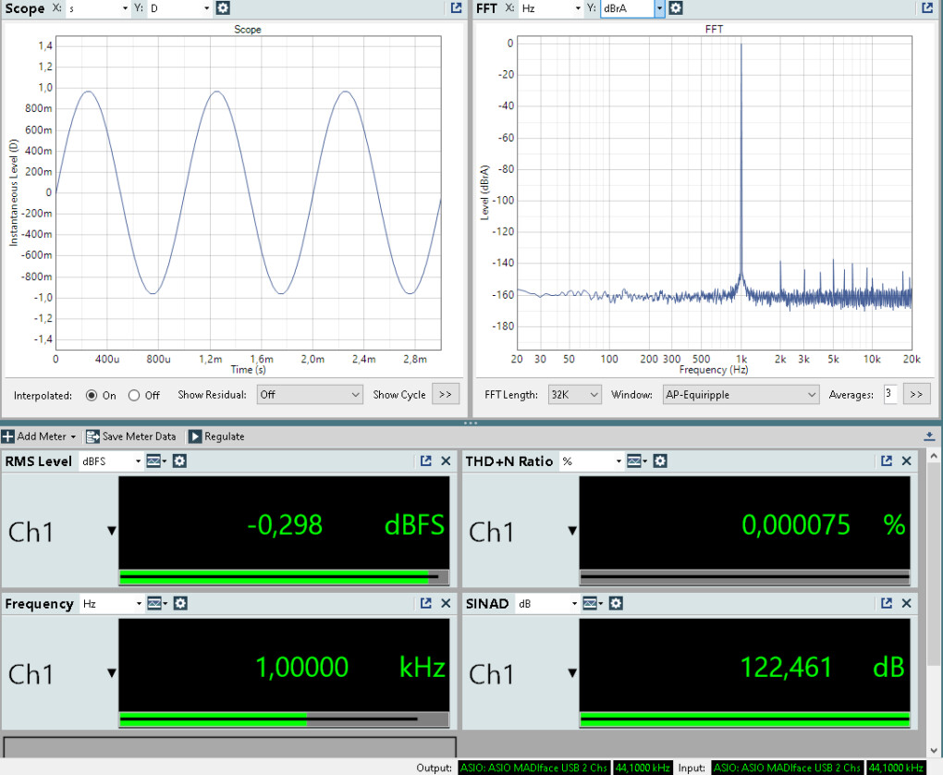Viewport: 943px width, 775px height.
Task: Close the Frequency meter
Action: 446,603
